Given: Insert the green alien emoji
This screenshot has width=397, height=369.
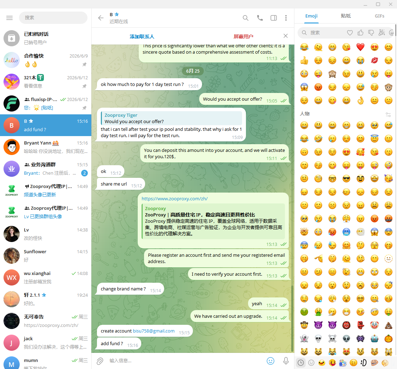Looking at the screenshot, I should coord(346,338).
